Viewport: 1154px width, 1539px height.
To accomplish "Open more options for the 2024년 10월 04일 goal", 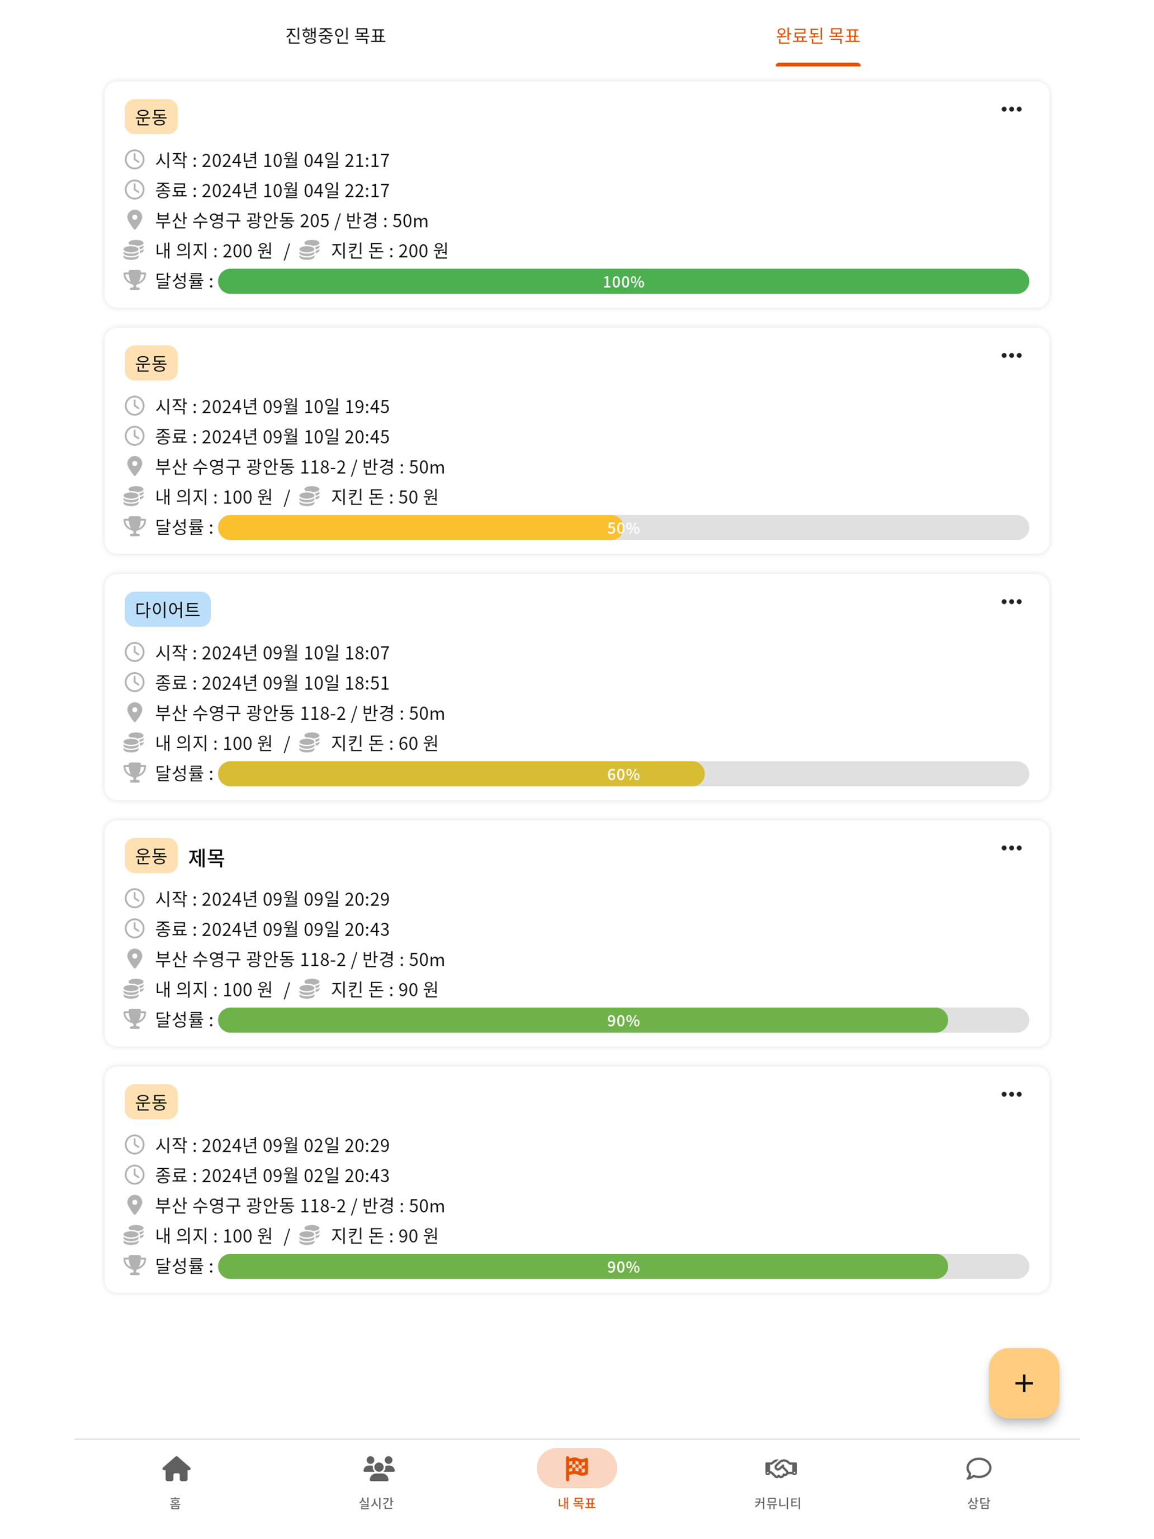I will 1011,109.
